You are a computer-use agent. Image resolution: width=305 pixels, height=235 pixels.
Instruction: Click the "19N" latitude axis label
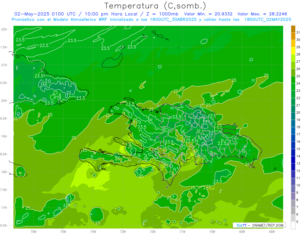point(4,136)
